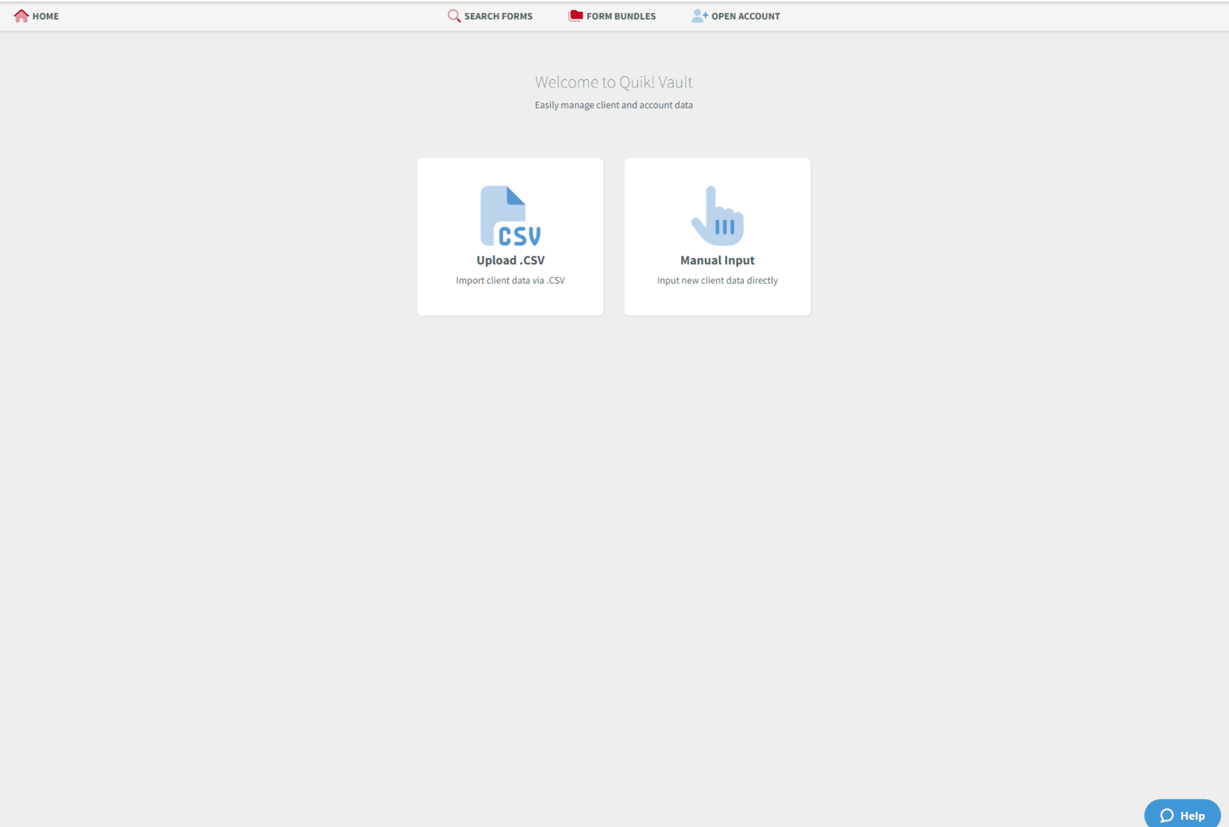Go to the HOME label
This screenshot has width=1229, height=827.
point(45,16)
